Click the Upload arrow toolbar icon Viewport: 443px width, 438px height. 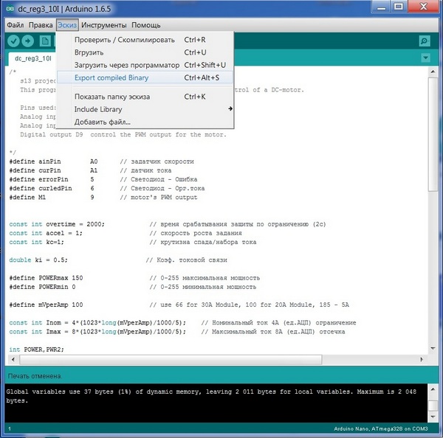29,41
